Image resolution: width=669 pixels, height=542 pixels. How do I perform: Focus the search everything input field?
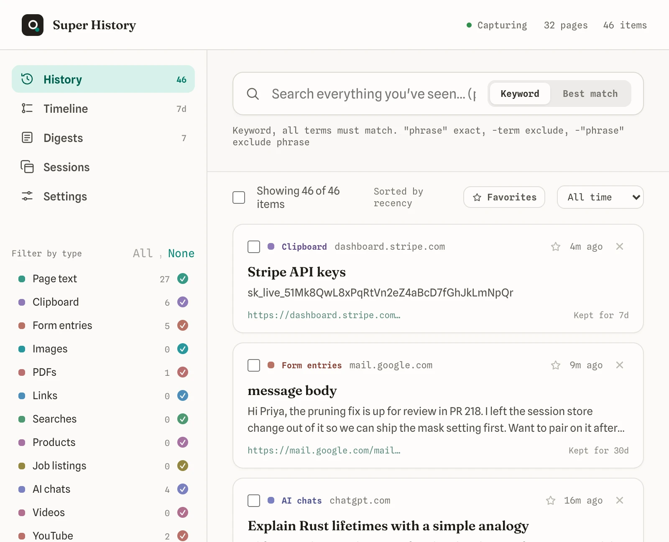(373, 94)
